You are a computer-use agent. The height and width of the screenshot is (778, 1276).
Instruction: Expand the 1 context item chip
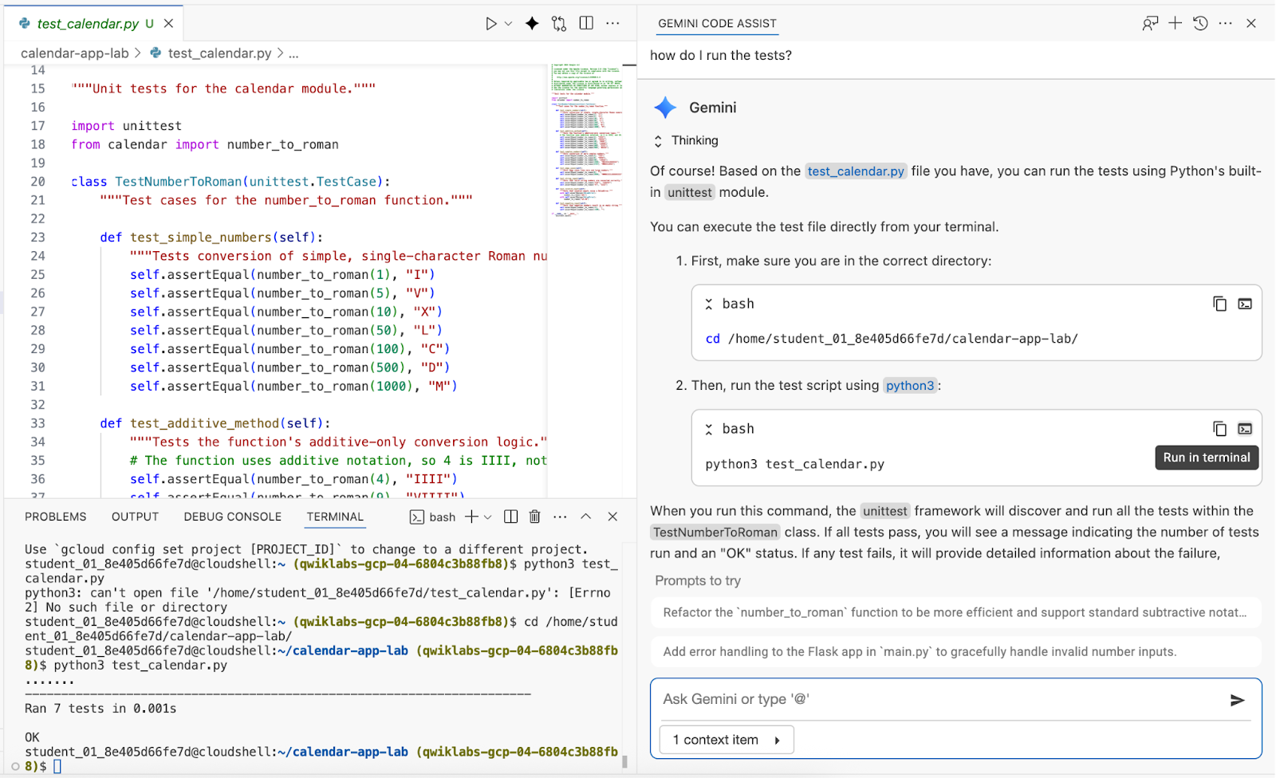pyautogui.click(x=726, y=740)
